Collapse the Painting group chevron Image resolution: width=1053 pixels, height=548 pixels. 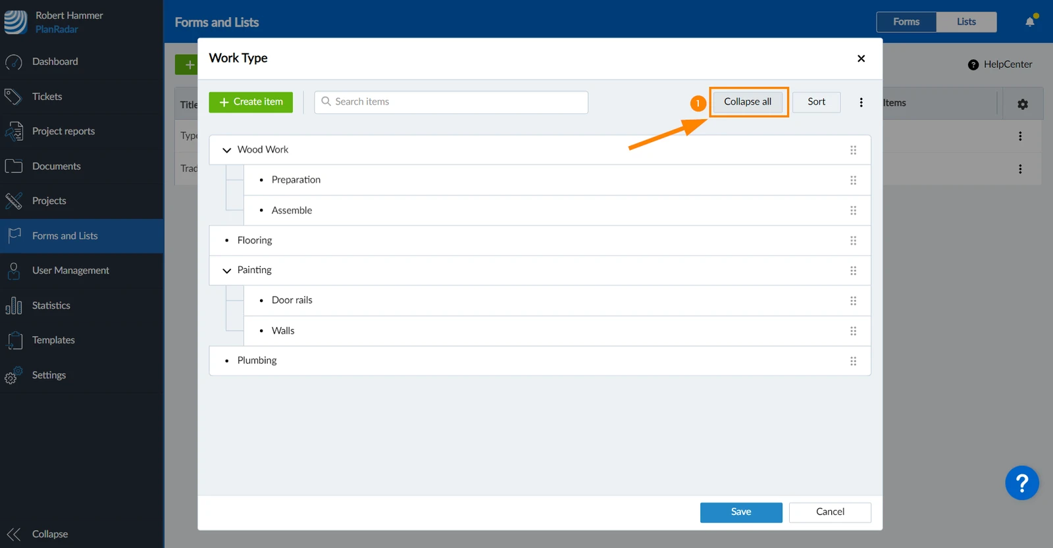[226, 270]
